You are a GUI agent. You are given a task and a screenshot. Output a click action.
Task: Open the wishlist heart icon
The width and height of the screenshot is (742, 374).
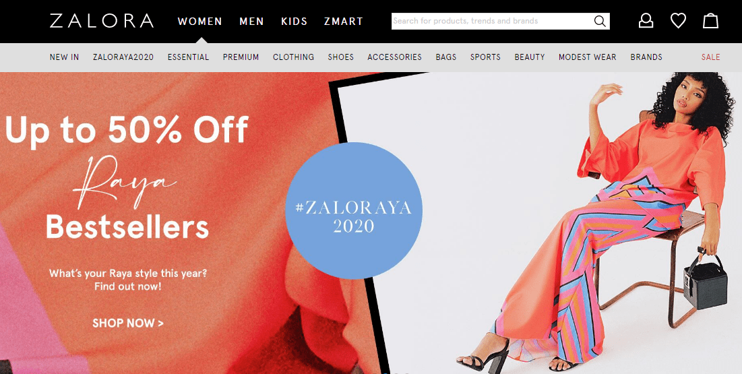(678, 21)
